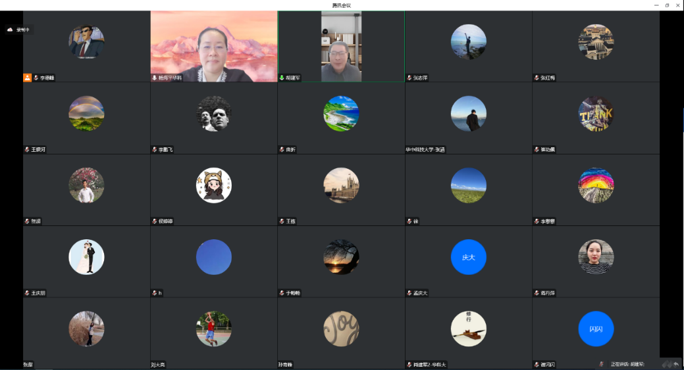Click the 华中科技大学-张涵 name label
This screenshot has width=684, height=370.
[425, 150]
